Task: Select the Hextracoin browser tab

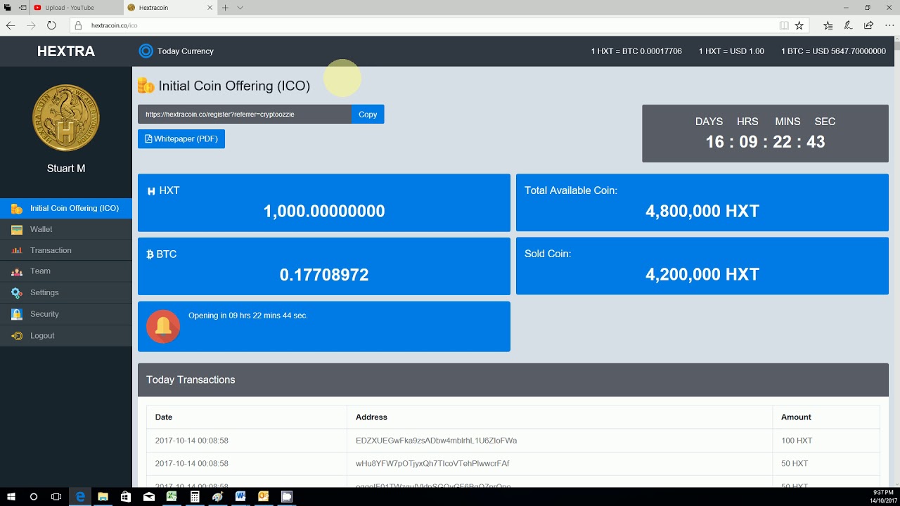Action: [x=169, y=8]
